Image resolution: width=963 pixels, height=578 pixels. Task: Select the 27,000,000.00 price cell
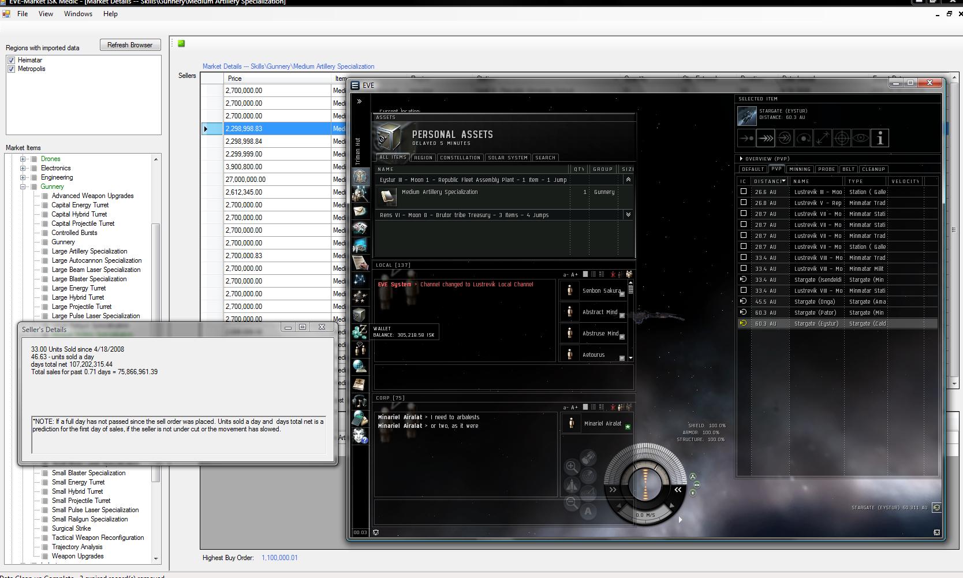click(x=277, y=180)
